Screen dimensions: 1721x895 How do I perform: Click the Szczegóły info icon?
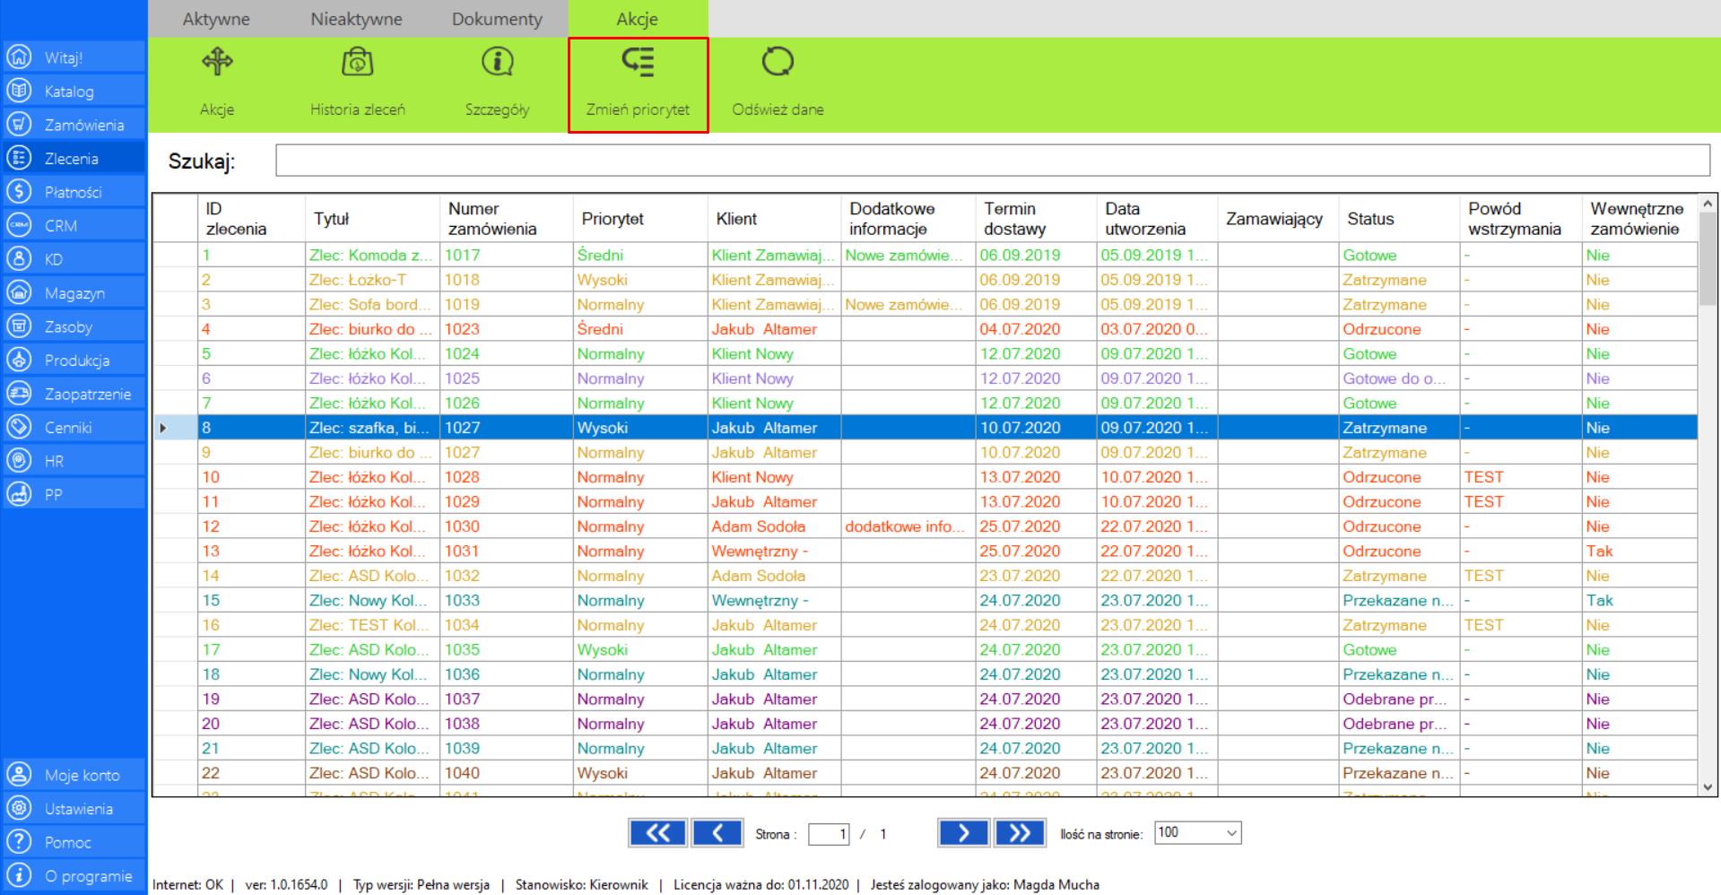(x=497, y=63)
